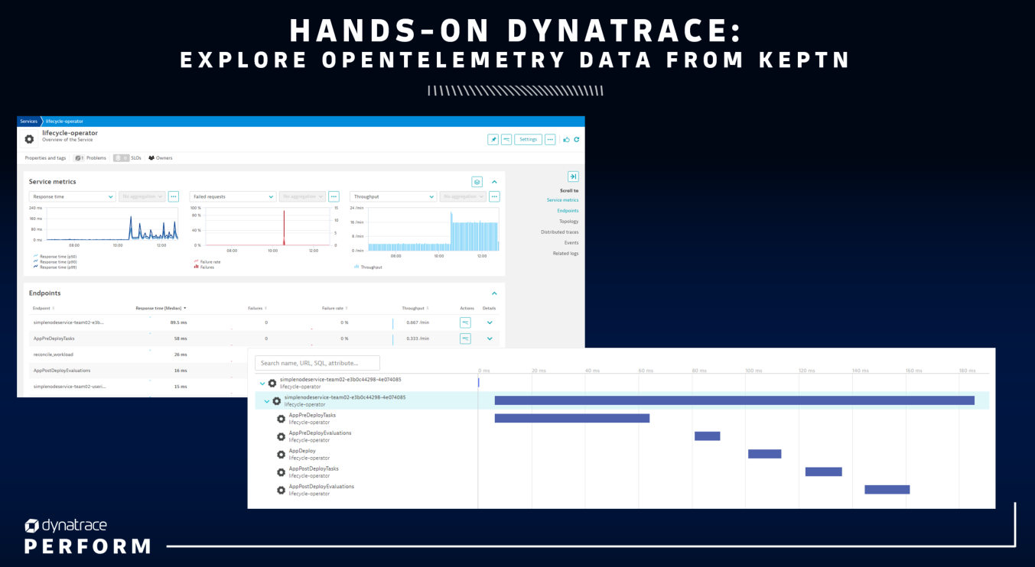Expand details for AppPreDeployTasks endpoint

click(490, 339)
